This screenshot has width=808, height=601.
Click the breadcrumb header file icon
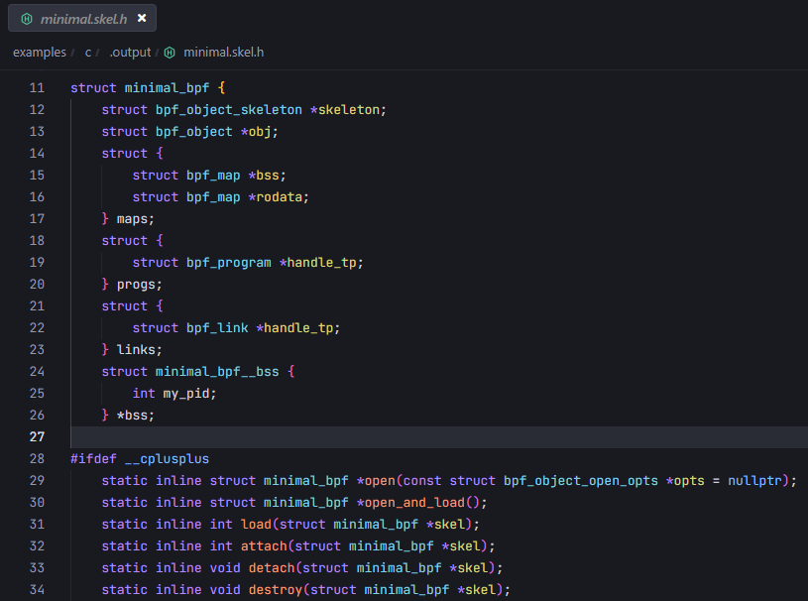point(170,52)
